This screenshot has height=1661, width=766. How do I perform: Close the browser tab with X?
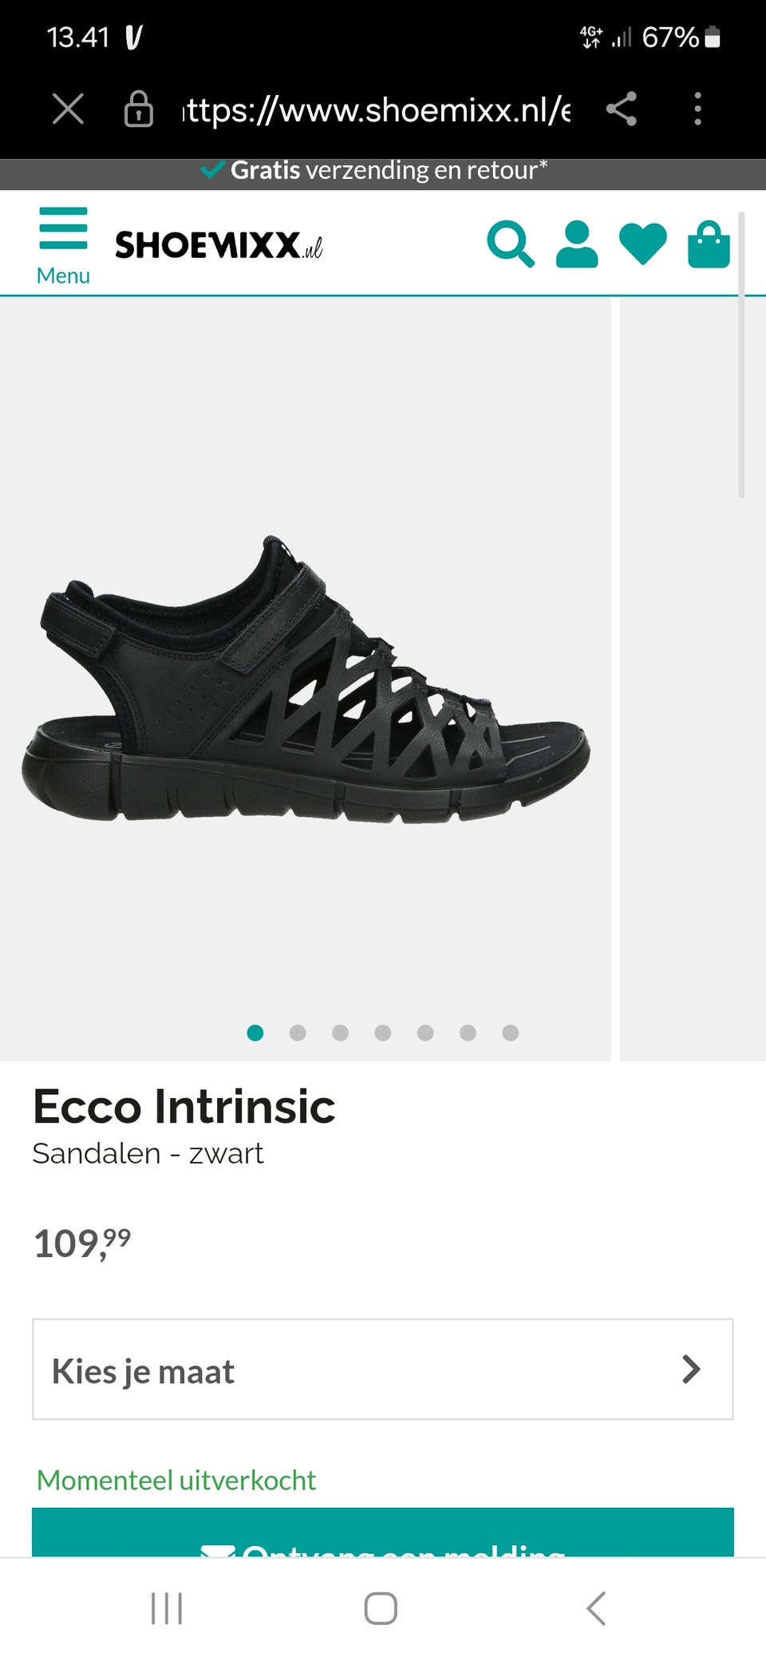coord(68,109)
